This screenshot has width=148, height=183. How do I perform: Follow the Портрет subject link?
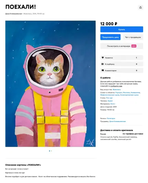[119, 93]
